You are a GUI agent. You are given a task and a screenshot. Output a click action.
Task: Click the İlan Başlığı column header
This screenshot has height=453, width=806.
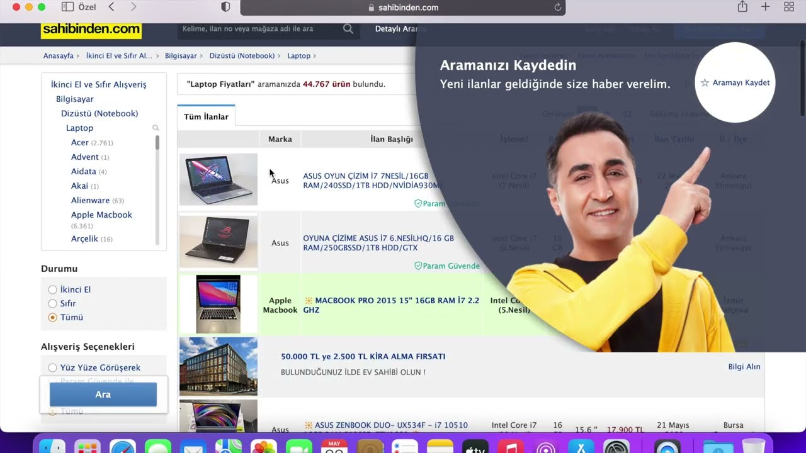[392, 139]
